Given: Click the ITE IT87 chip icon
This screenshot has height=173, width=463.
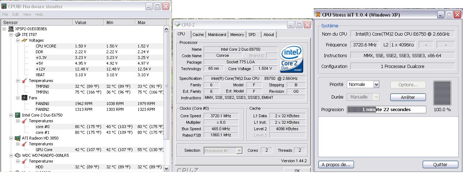Looking at the screenshot, I should click(x=17, y=35).
